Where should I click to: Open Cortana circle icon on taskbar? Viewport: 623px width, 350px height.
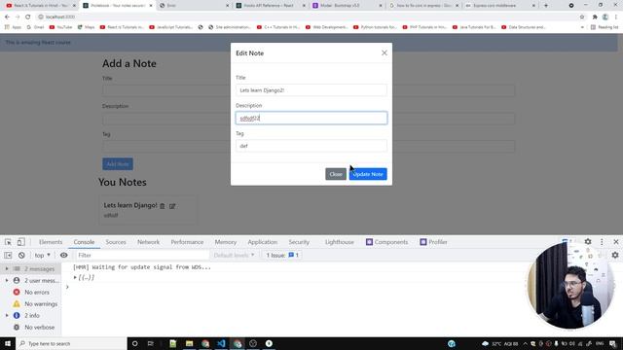coord(134,343)
